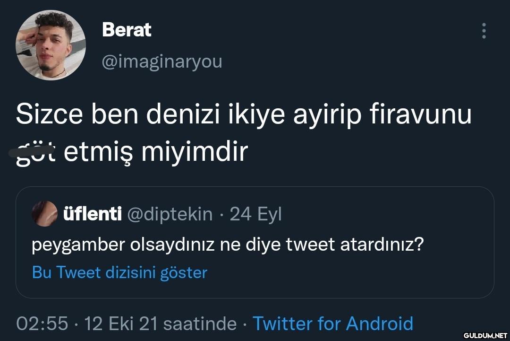Image resolution: width=510 pixels, height=341 pixels.
Task: Select the "peygamber olsaydınız" quoted tweet text
Action: point(227,245)
